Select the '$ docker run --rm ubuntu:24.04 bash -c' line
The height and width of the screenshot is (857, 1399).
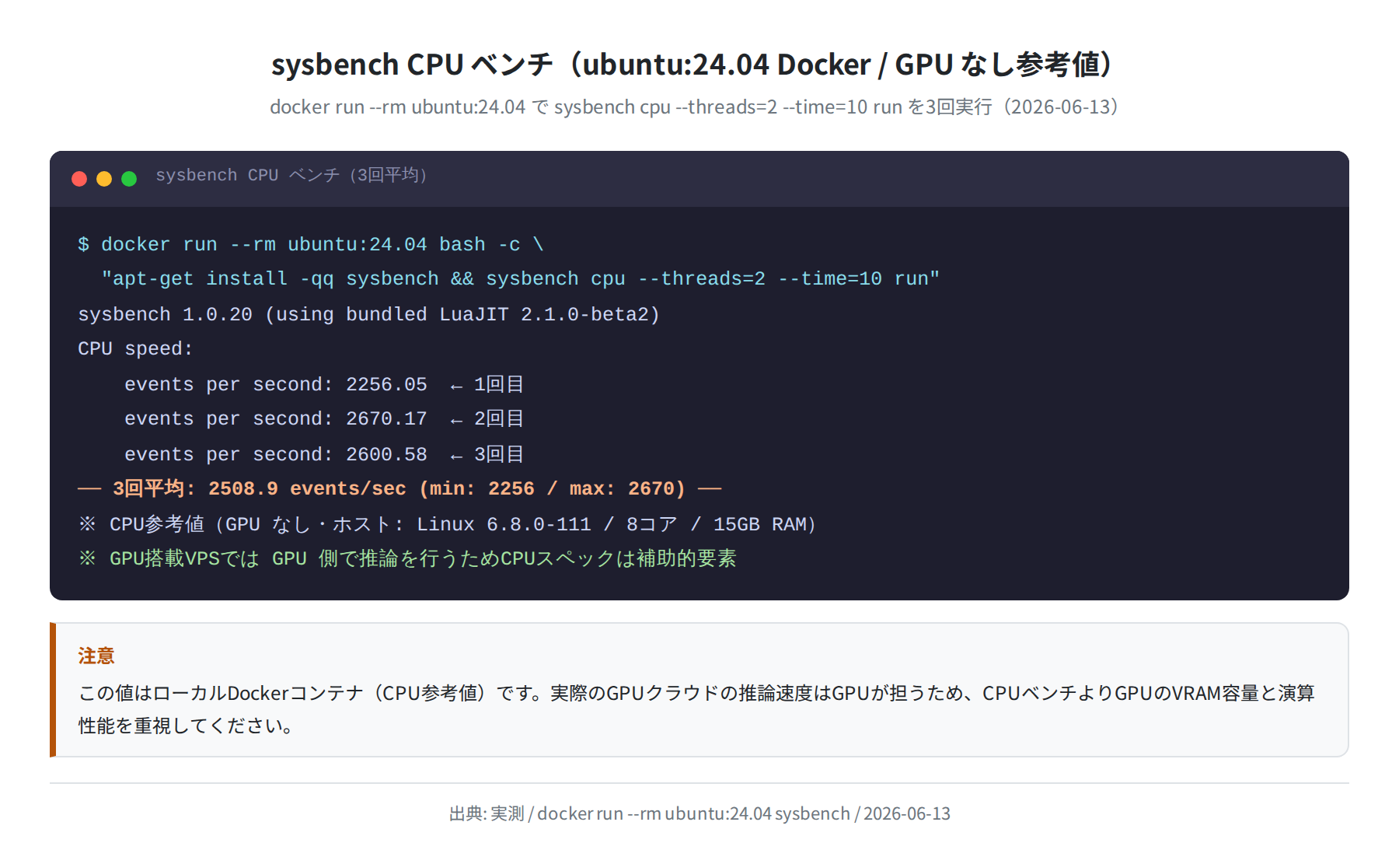click(311, 244)
